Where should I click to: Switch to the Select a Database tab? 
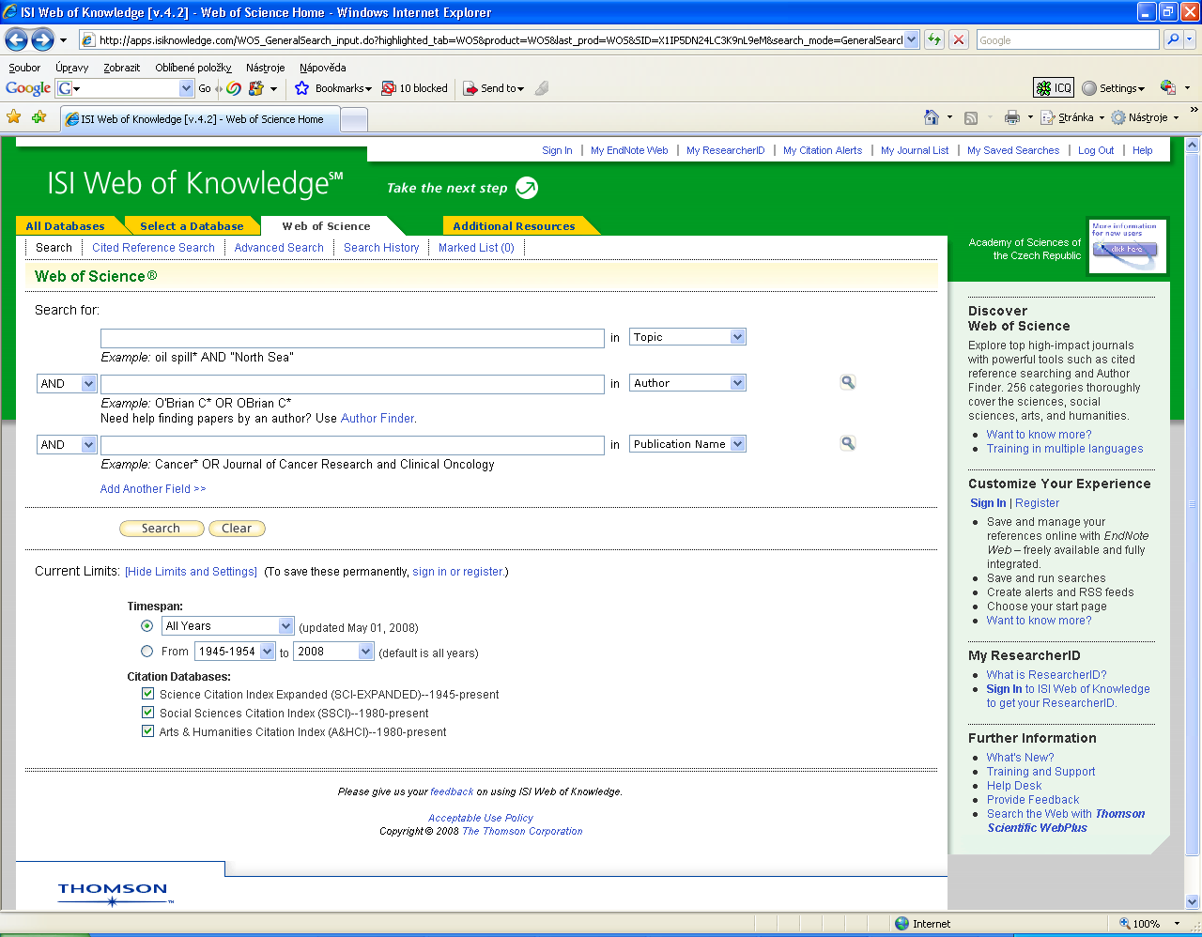coord(192,226)
